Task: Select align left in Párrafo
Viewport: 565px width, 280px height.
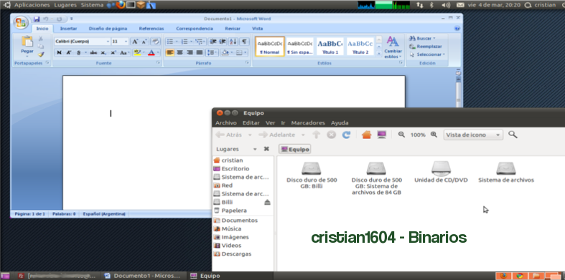Action: point(170,53)
